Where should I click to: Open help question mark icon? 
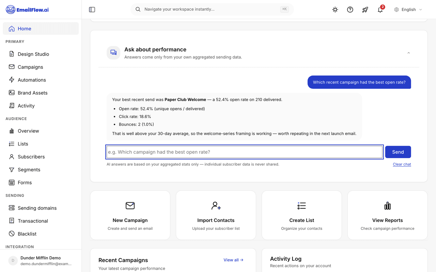[350, 10]
